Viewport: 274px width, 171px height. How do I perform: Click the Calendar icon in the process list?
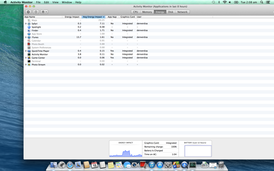coord(29,41)
